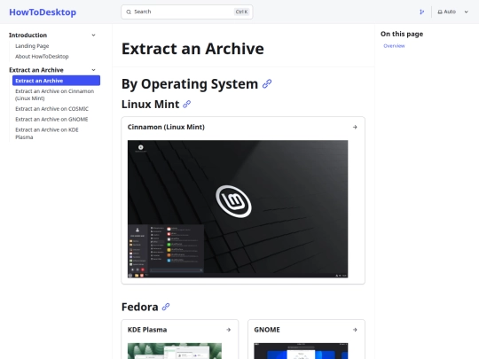Click the KDE Plasma screenshot thumbnail

[x=175, y=351]
